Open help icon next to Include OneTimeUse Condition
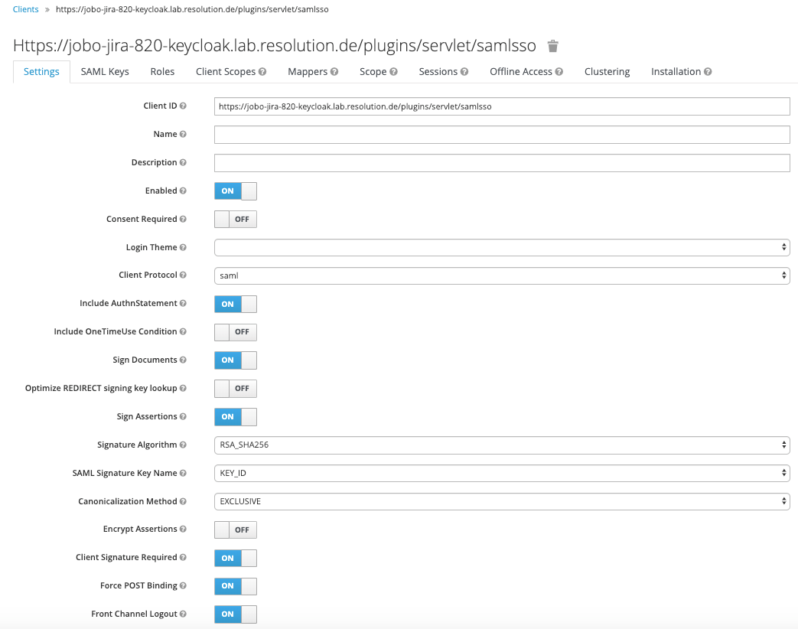Screen dimensions: 798x629 (x=183, y=332)
